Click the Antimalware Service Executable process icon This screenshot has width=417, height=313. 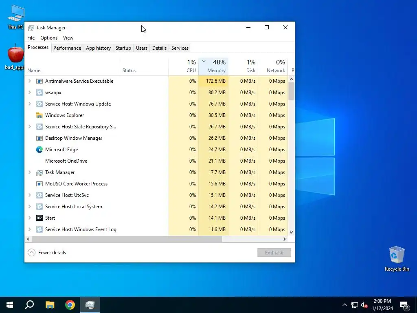click(40, 81)
